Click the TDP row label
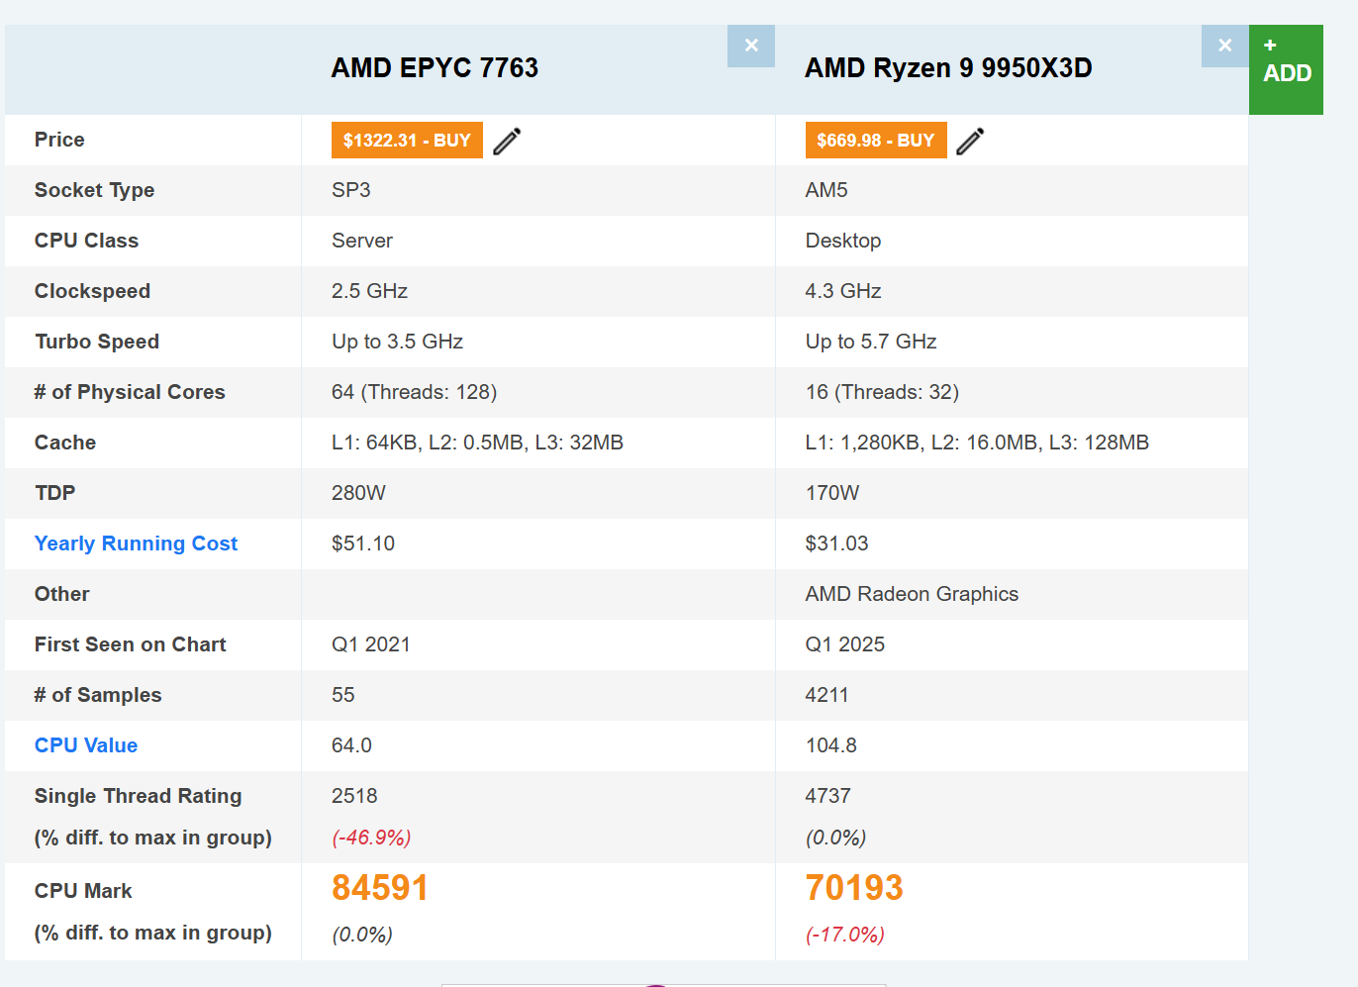 coord(56,493)
